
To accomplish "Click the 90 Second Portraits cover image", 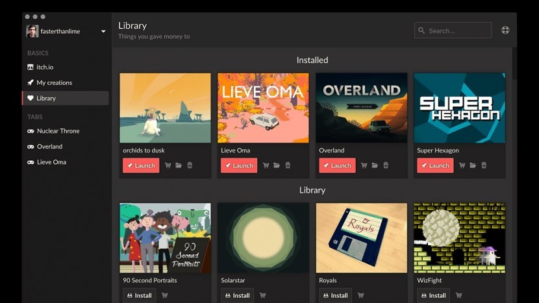I will [166, 237].
